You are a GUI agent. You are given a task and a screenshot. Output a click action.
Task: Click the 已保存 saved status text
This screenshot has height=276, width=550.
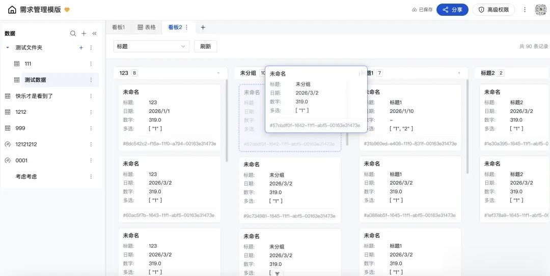[x=426, y=10]
